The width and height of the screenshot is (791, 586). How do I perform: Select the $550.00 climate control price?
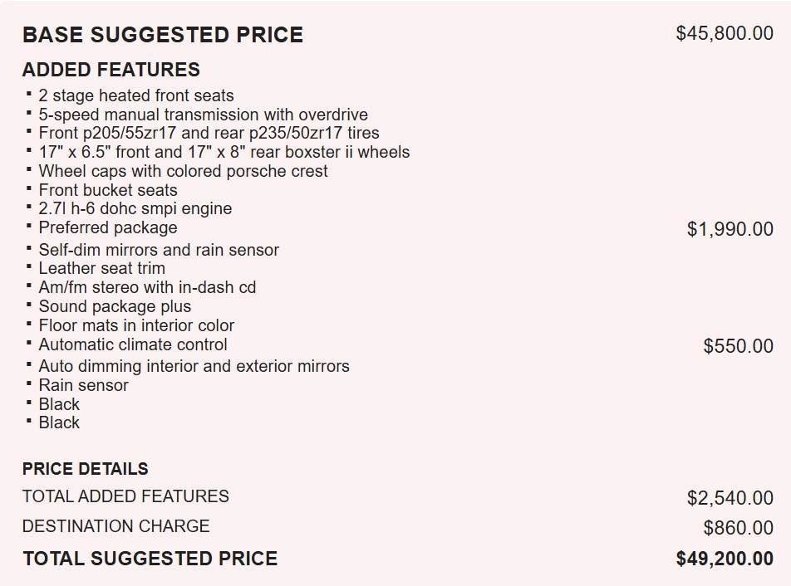[x=738, y=346]
